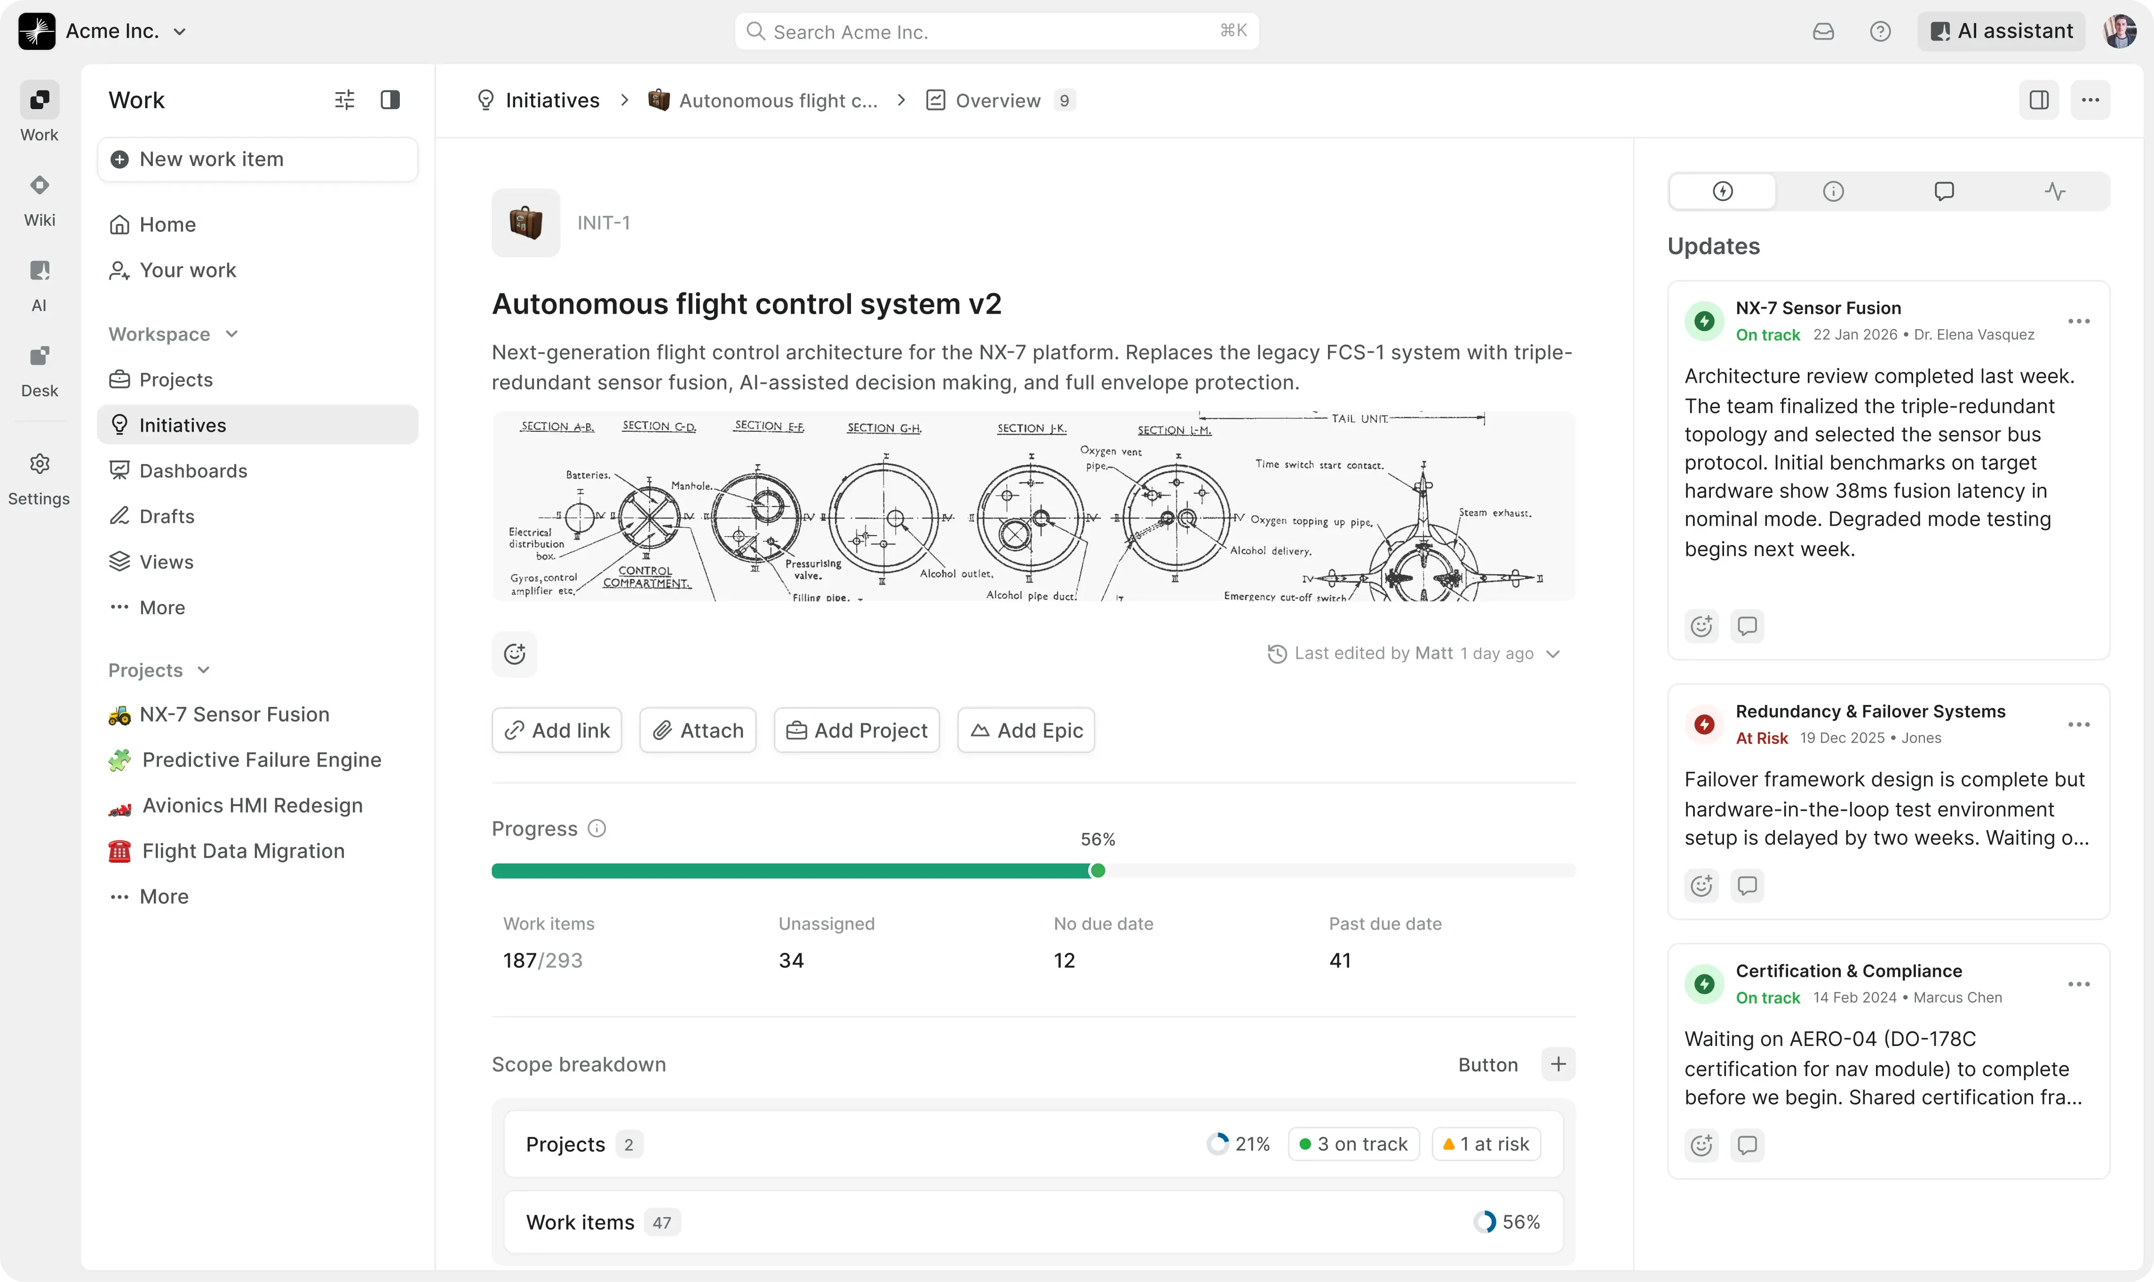Navigate to Initiatives breadcrumb
The image size is (2154, 1282).
pyautogui.click(x=538, y=100)
